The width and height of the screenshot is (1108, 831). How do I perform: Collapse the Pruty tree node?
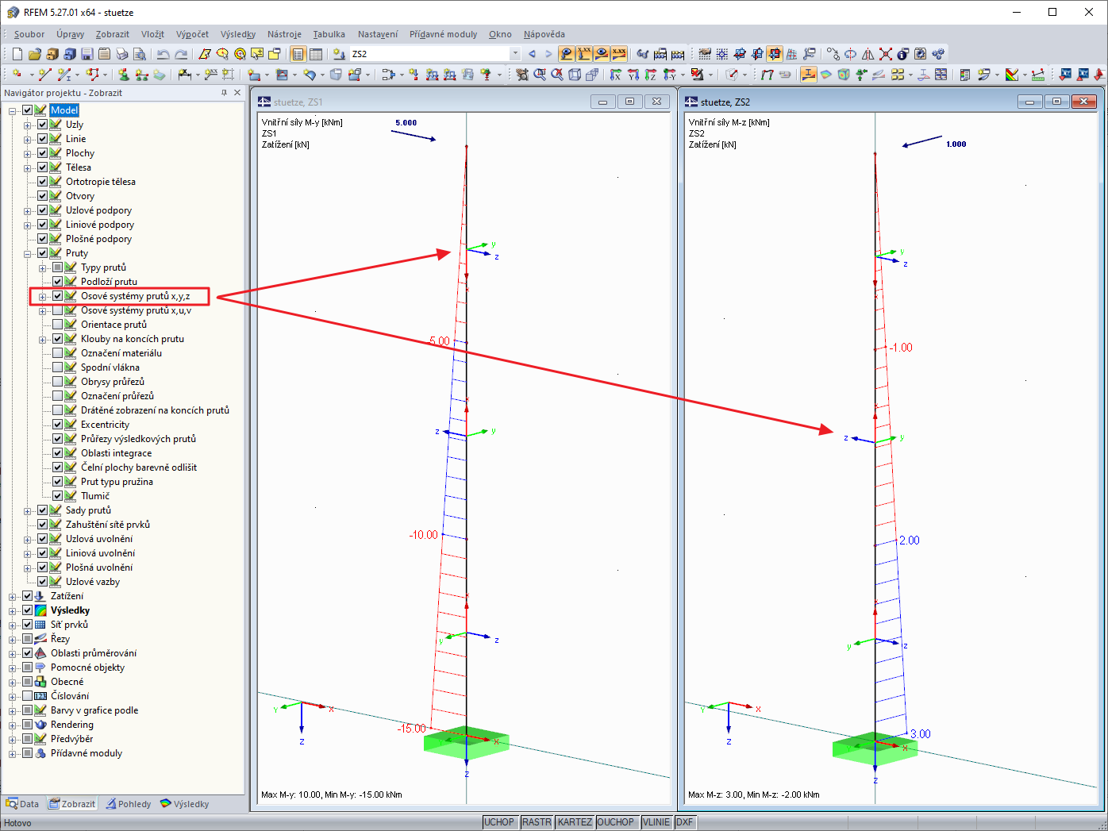[x=28, y=254]
